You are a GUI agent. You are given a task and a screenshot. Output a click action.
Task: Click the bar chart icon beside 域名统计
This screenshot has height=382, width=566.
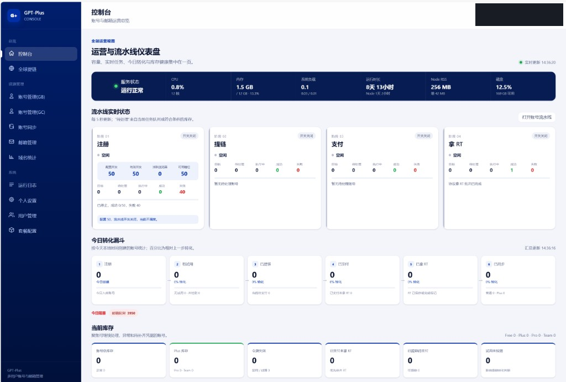(x=12, y=157)
